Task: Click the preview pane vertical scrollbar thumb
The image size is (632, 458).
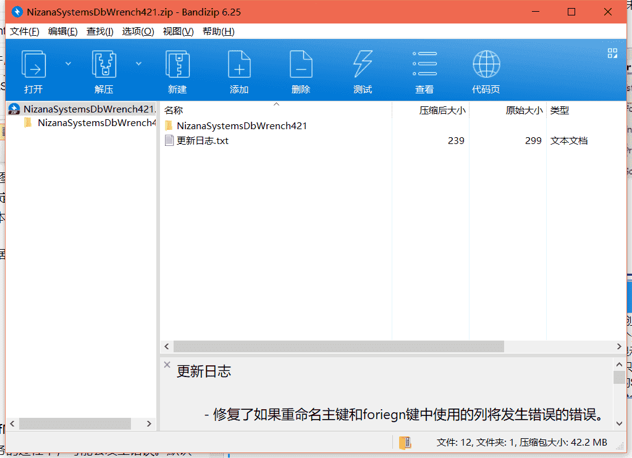Action: [x=619, y=378]
